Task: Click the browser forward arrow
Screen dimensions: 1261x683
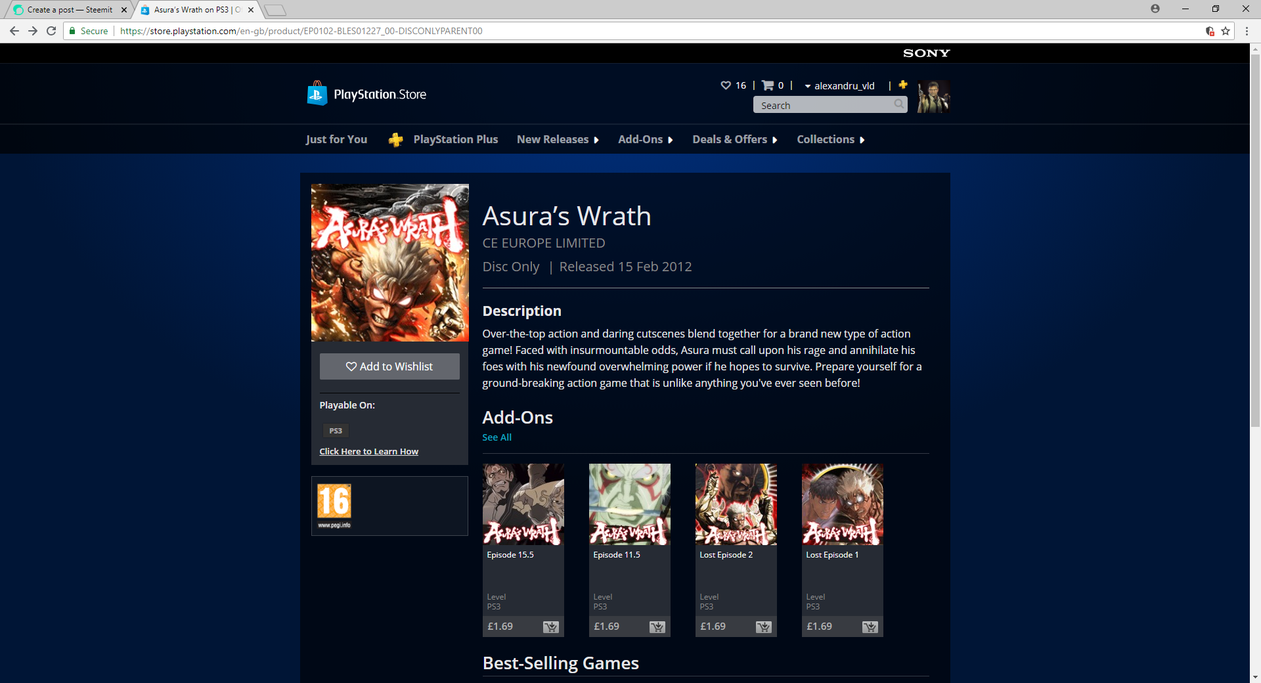Action: (33, 31)
